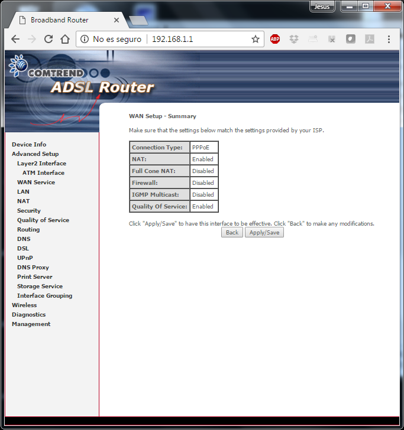View site info next to 'No es seguro'
The height and width of the screenshot is (430, 404).
tap(85, 39)
